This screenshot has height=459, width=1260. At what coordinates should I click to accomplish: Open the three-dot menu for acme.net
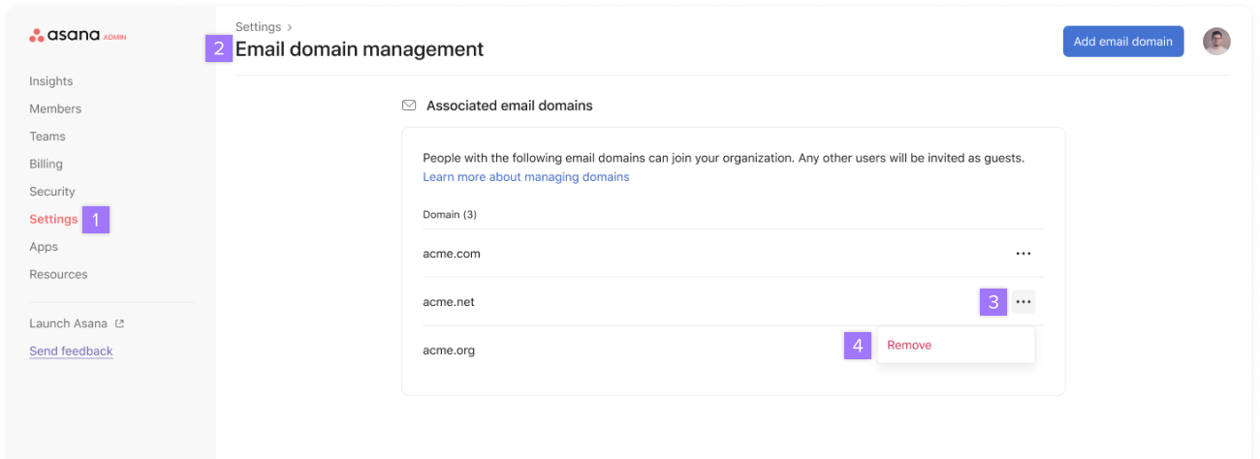(x=1023, y=302)
